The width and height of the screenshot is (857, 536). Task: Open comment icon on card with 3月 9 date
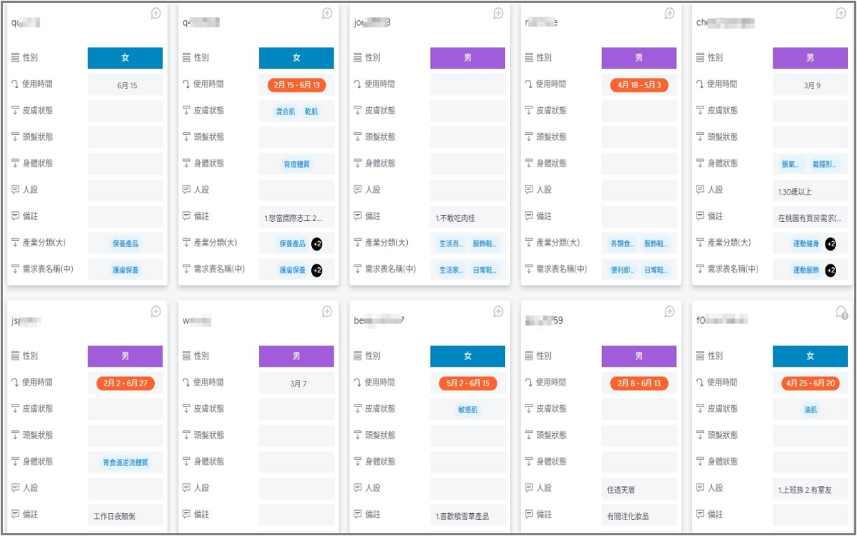(x=841, y=13)
